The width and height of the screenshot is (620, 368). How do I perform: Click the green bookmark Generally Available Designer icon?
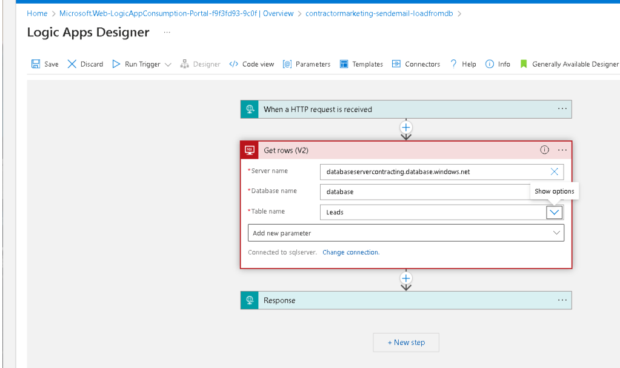[x=524, y=64]
